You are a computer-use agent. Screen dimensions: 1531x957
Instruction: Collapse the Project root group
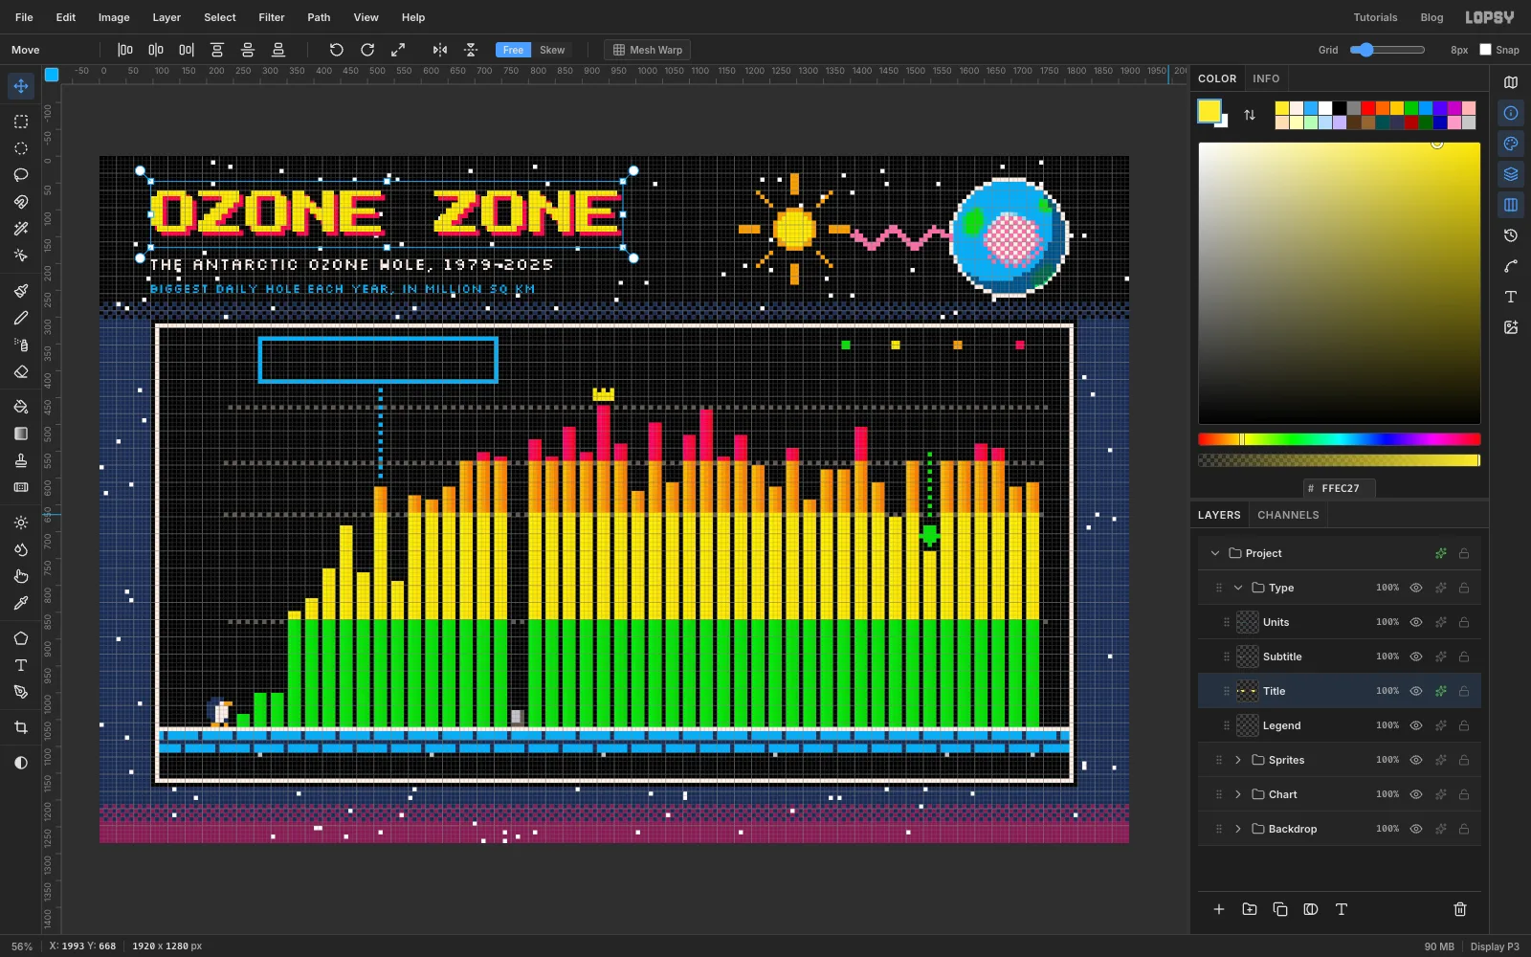click(x=1215, y=553)
